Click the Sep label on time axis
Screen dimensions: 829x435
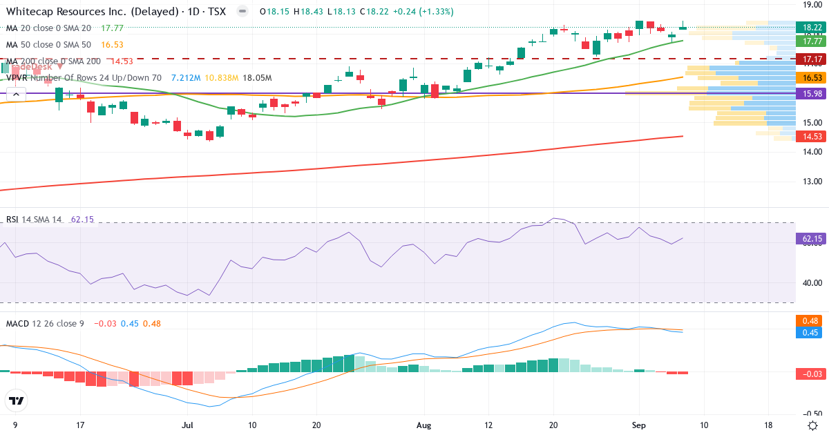640,425
